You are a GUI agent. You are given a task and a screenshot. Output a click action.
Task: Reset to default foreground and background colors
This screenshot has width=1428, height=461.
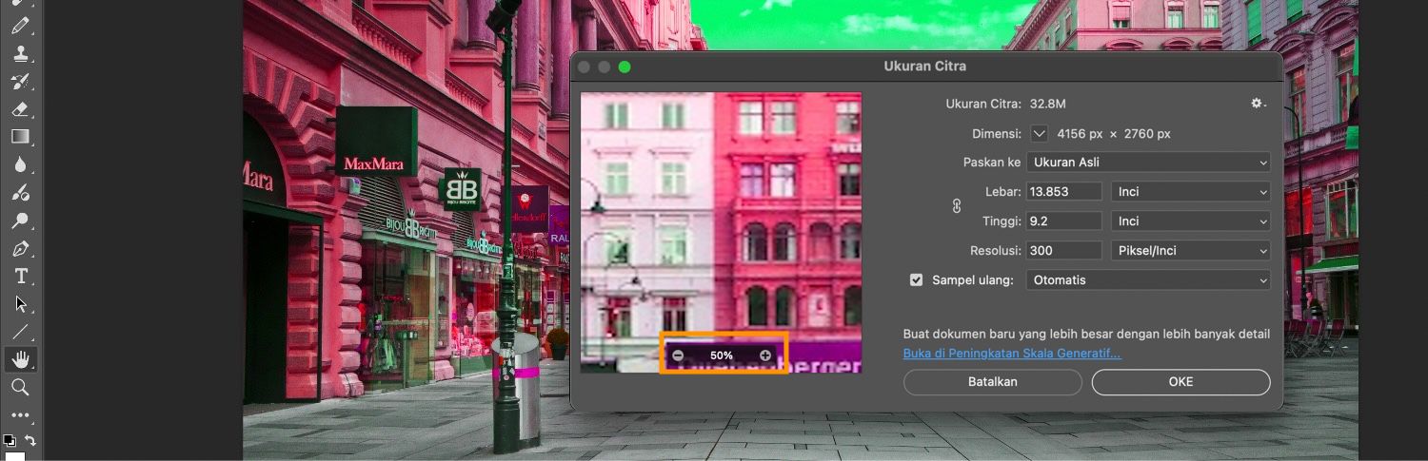click(10, 441)
